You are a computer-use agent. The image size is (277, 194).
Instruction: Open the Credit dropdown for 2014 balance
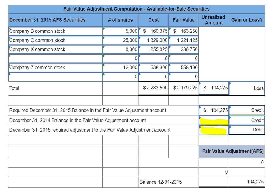(x=247, y=121)
